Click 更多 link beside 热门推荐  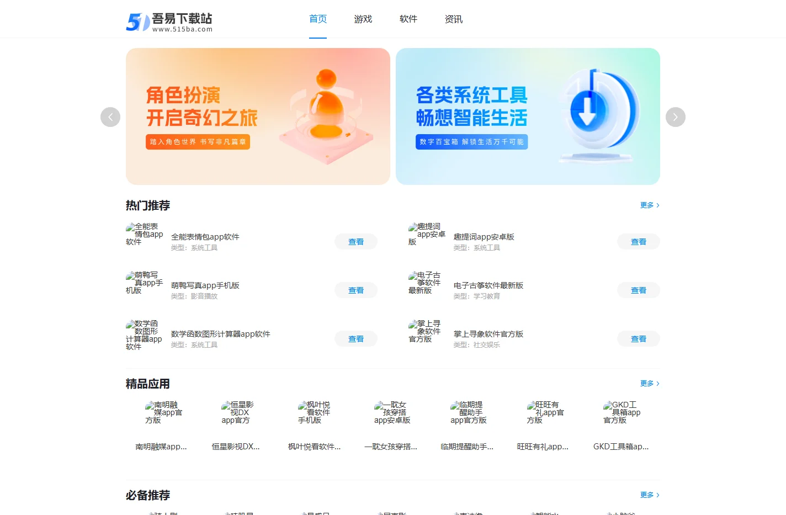pos(650,205)
